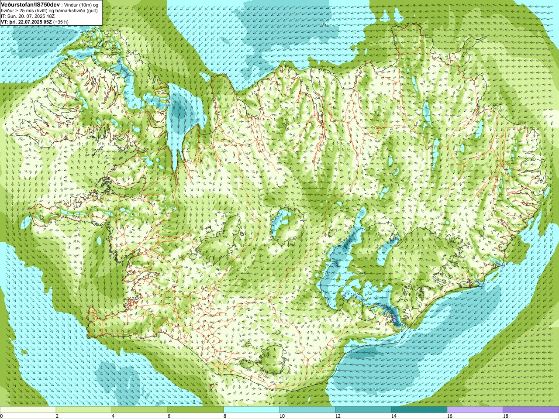Screen dimensions: 559x419
Task: Click the legend scale label '12'
Action: pos(338,416)
